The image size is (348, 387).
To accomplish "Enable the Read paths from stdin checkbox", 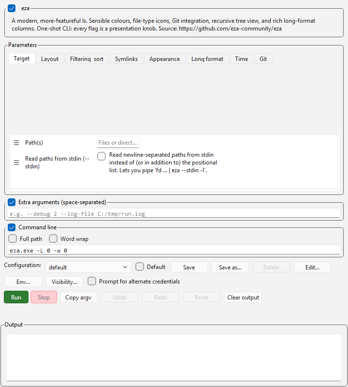I will coord(101,156).
